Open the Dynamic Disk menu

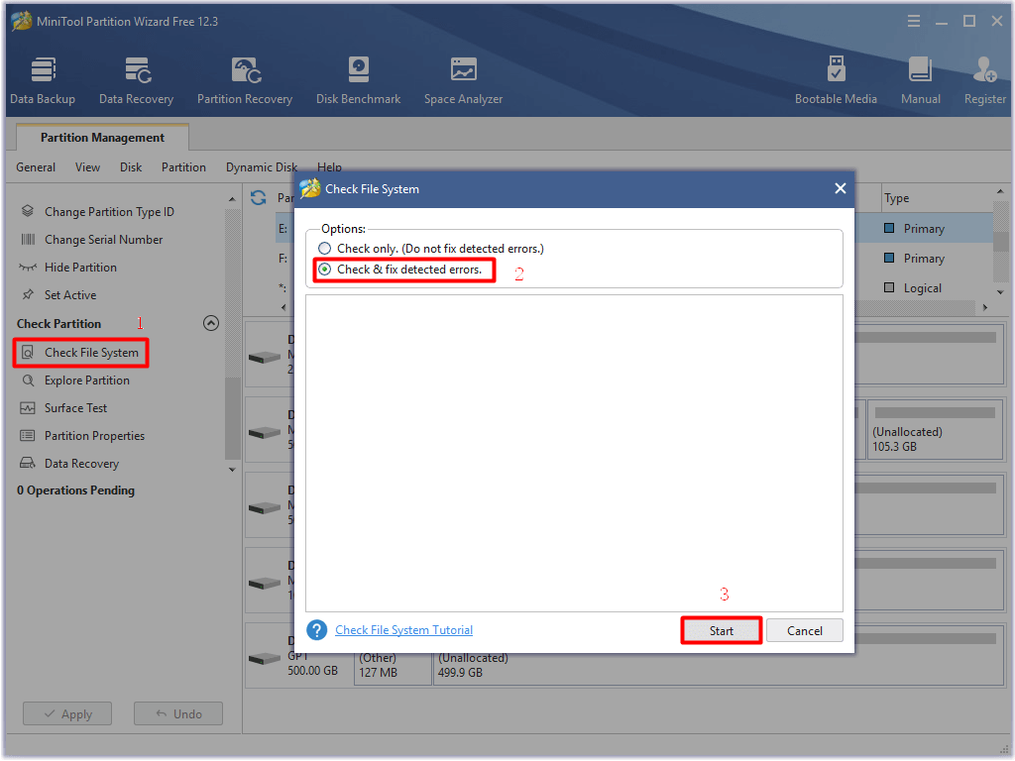click(x=262, y=166)
